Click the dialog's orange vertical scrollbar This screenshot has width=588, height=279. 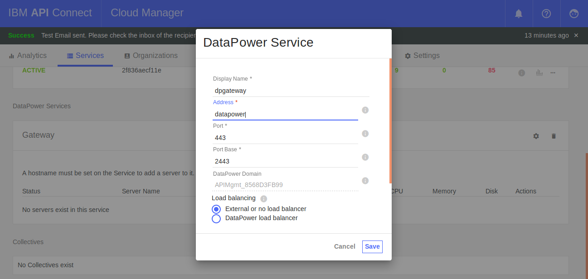tap(390, 120)
